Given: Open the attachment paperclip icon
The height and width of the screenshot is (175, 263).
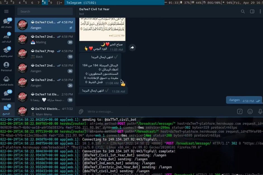Looking at the screenshot, I should pyautogui.click(x=81, y=111).
